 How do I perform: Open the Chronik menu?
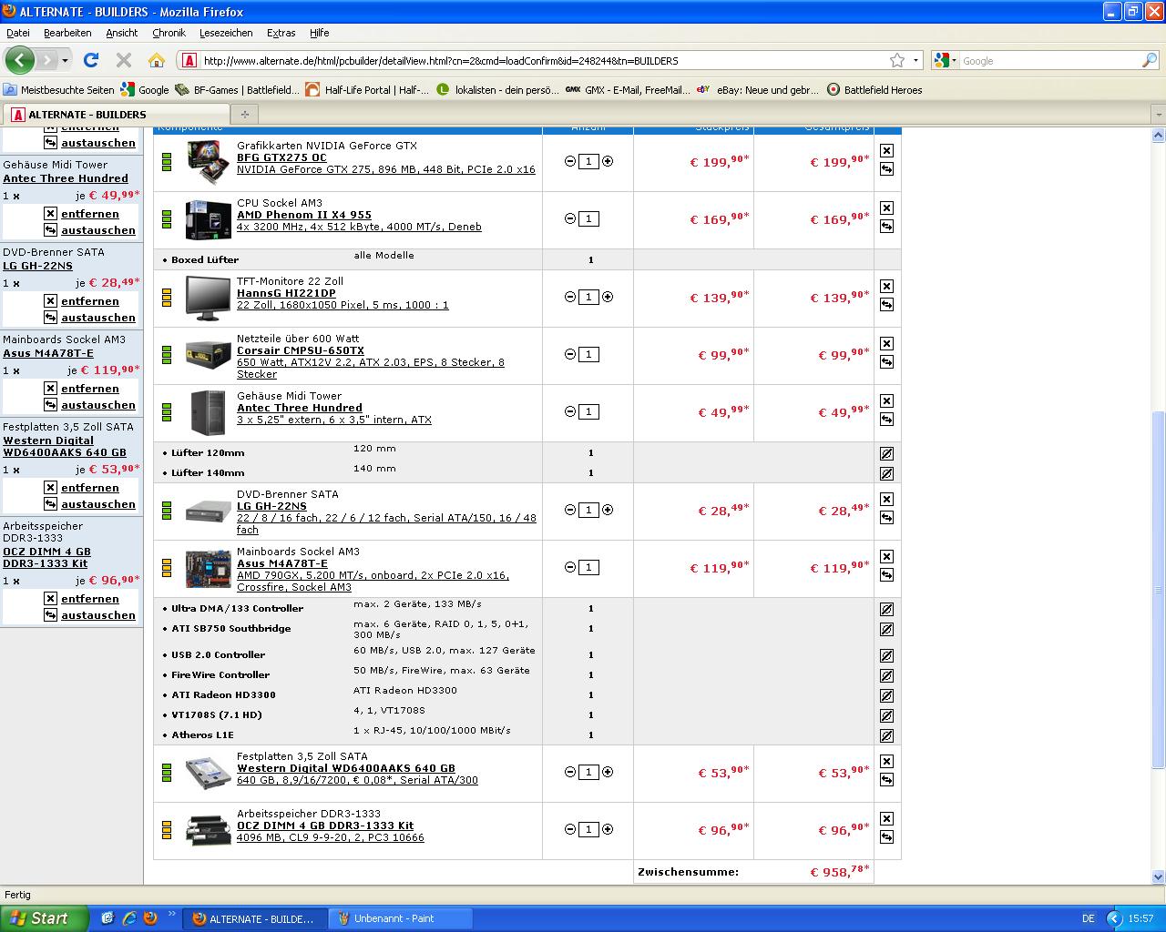coord(169,32)
